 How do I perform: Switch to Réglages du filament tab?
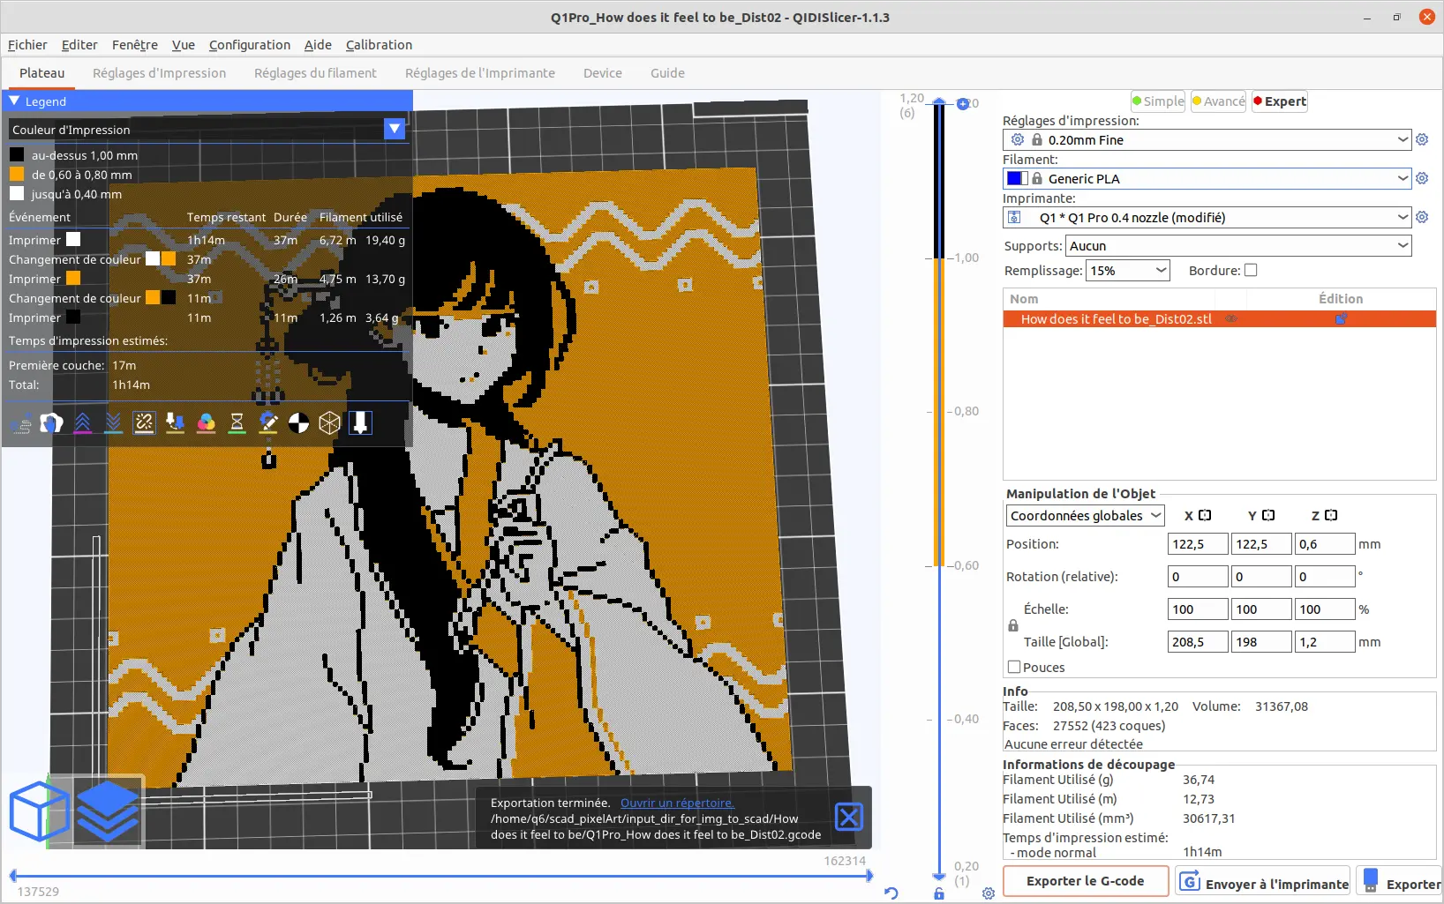click(315, 73)
